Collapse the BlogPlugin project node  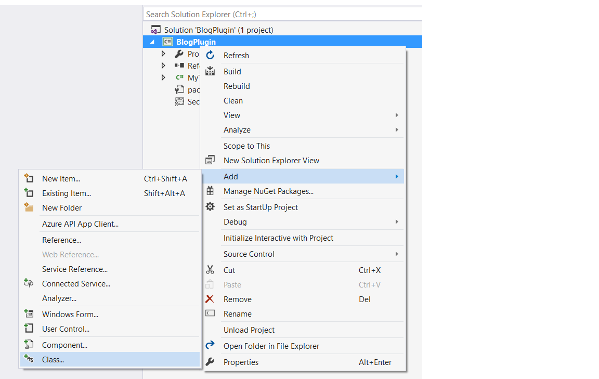[152, 42]
